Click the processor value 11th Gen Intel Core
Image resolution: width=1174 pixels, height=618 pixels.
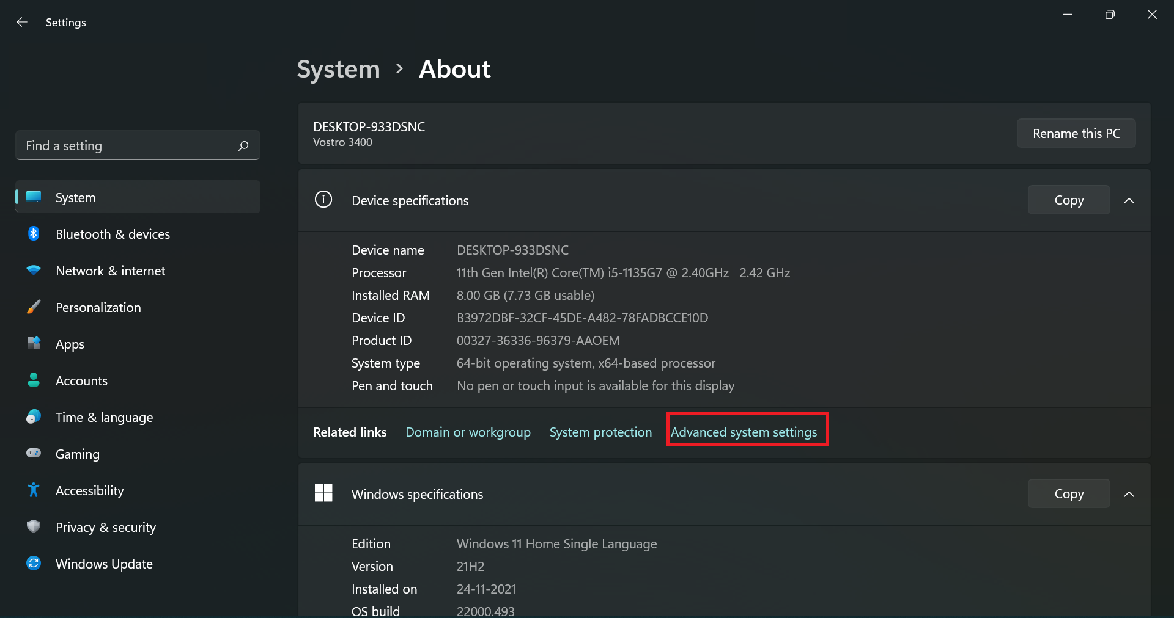click(623, 273)
